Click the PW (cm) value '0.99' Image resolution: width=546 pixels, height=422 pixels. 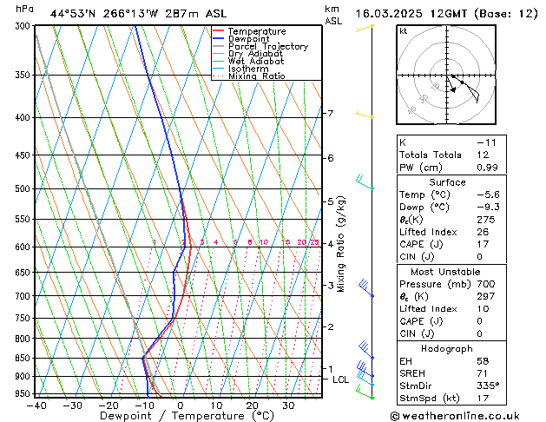pyautogui.click(x=488, y=168)
